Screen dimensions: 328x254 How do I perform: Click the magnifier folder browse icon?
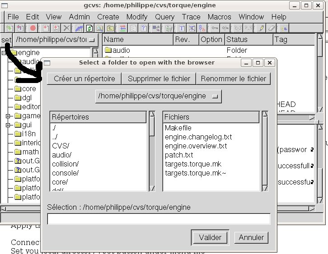point(99,28)
